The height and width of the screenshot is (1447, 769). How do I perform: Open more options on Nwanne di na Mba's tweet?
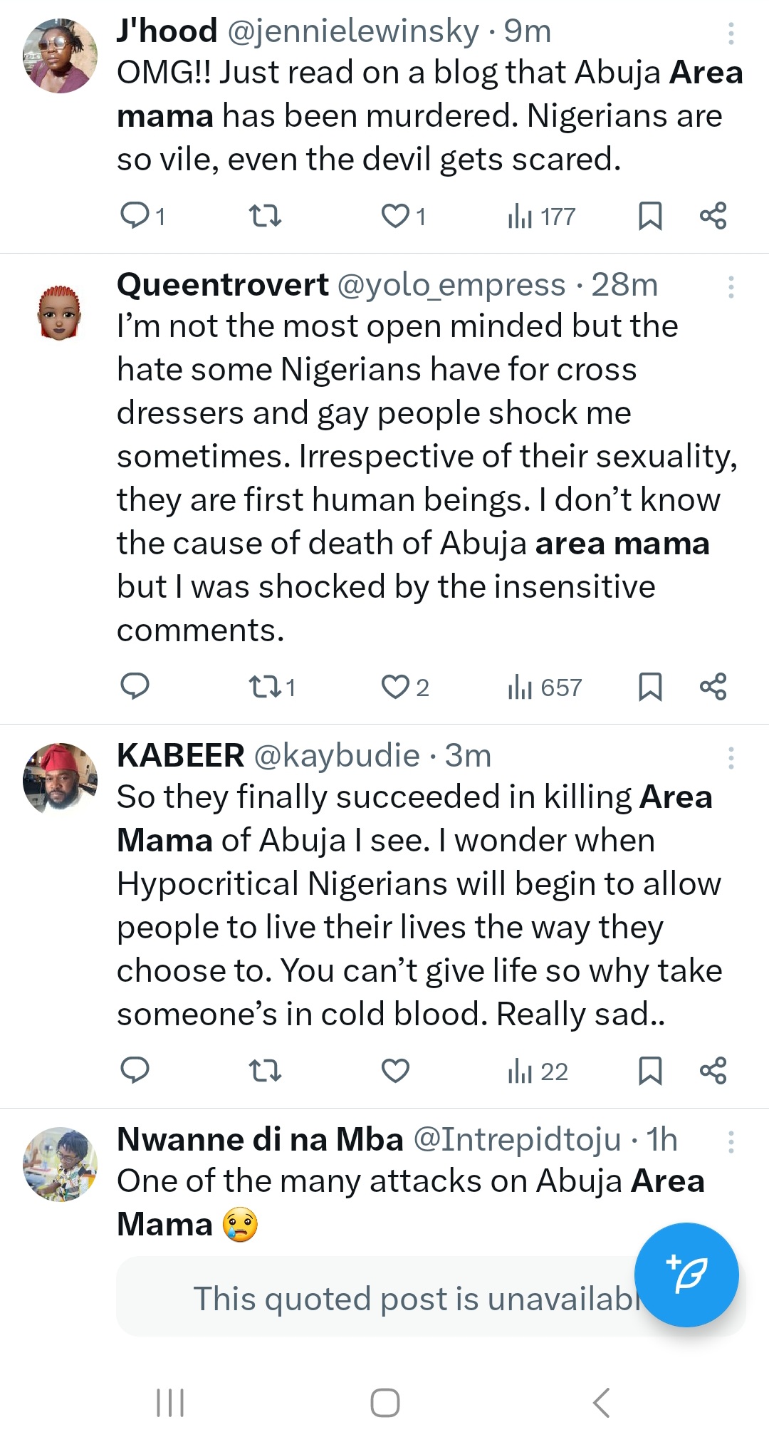coord(731,1141)
